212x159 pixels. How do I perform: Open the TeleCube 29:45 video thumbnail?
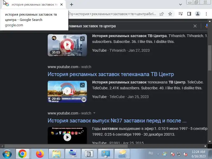(x=67, y=92)
